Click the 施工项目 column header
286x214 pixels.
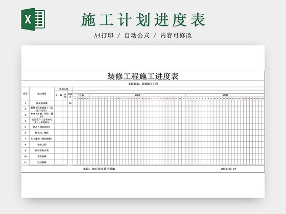pyautogui.click(x=42, y=94)
